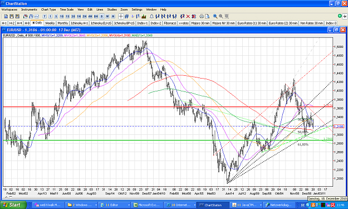Zoom out with the grey magnifier
Screen dimensions: 348x209
(x=221, y=16)
